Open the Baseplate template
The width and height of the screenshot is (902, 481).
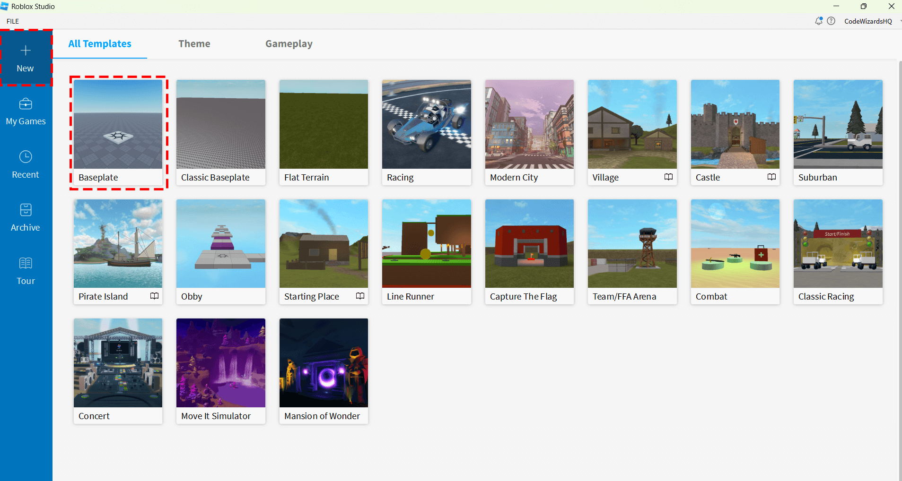118,124
